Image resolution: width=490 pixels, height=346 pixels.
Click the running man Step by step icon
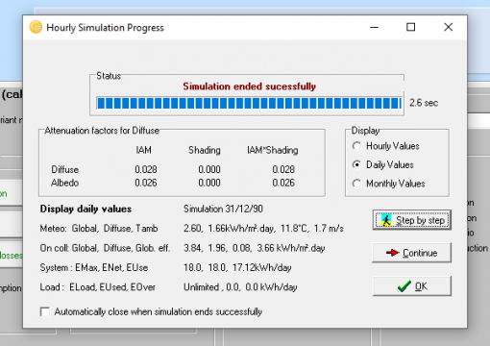(x=386, y=220)
